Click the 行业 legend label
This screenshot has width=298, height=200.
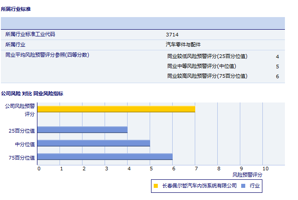255,185
